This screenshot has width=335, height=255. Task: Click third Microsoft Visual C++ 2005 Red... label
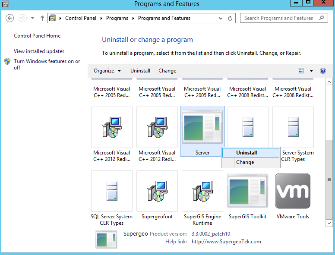(202, 92)
